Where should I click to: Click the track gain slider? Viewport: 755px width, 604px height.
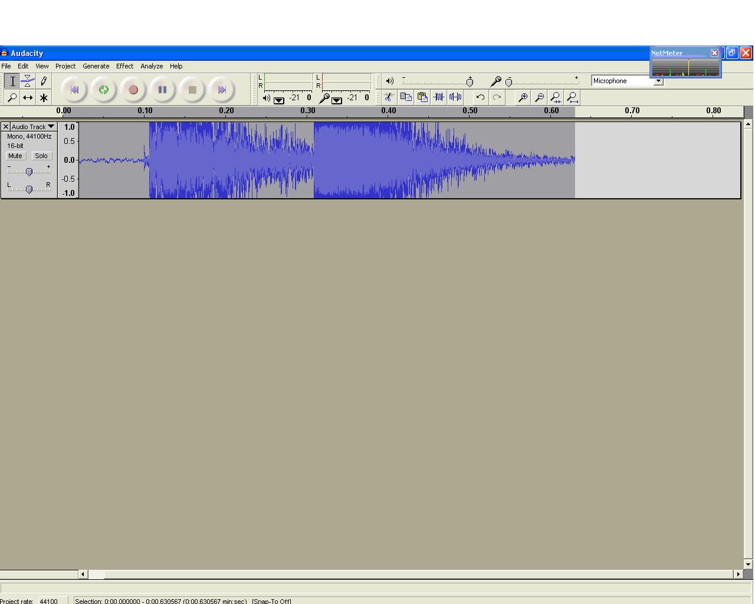29,172
